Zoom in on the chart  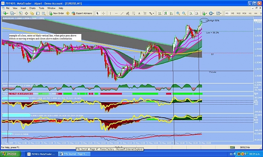178,13
